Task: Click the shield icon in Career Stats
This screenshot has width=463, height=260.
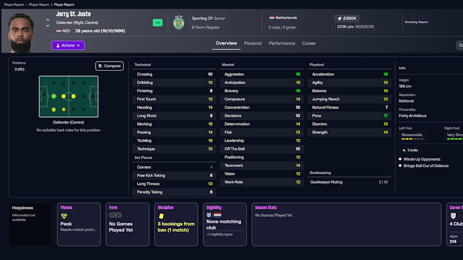Action: (x=453, y=216)
